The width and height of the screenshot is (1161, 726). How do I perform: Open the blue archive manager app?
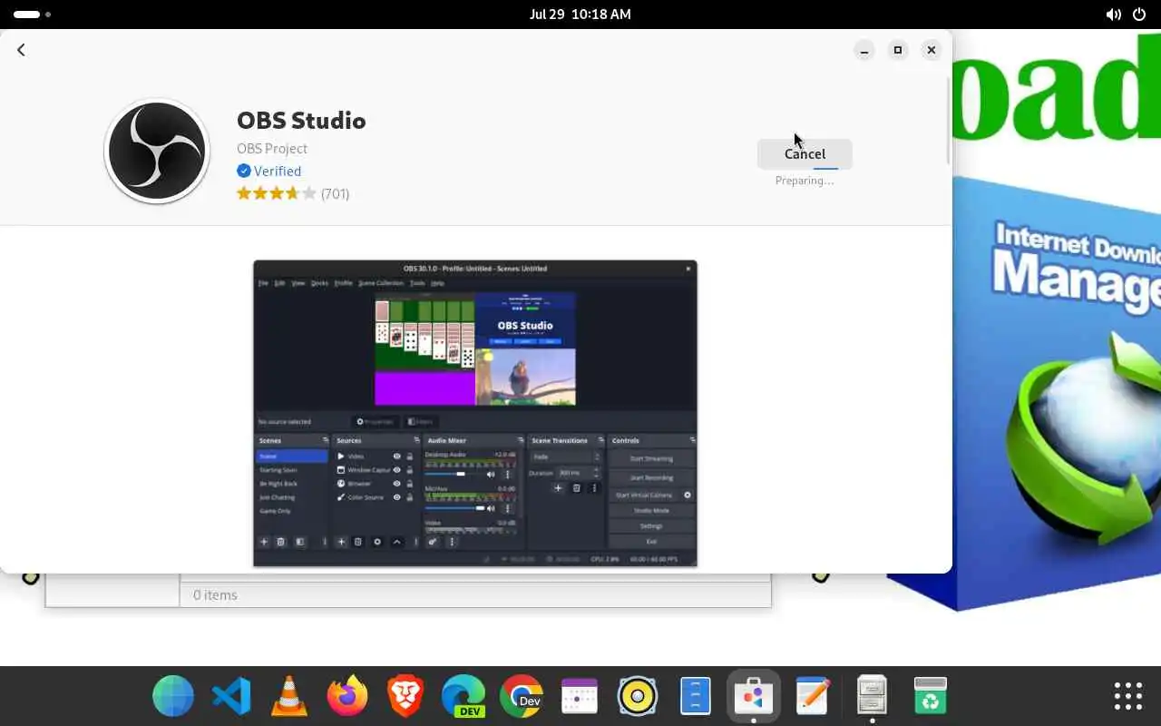point(696,696)
